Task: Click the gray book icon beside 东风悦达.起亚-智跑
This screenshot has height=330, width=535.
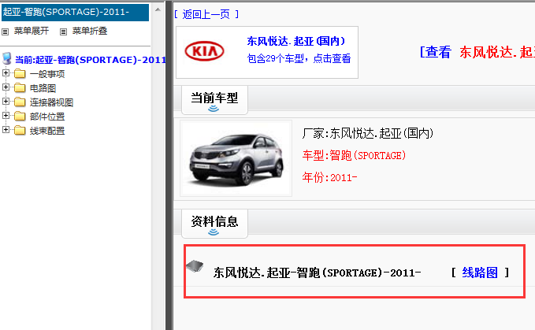Action: (x=195, y=265)
